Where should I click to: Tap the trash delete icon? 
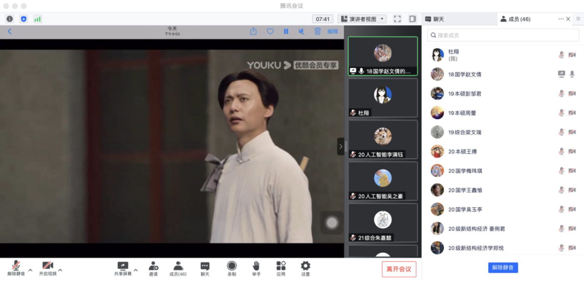click(317, 32)
